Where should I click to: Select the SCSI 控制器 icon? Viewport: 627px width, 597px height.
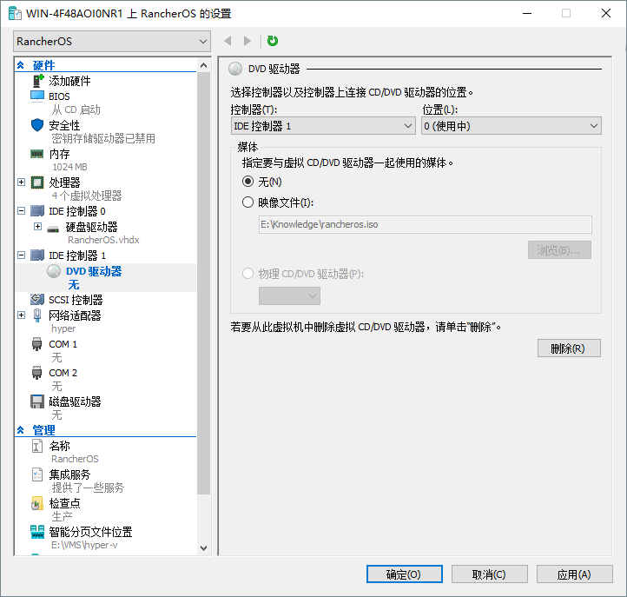tap(37, 299)
